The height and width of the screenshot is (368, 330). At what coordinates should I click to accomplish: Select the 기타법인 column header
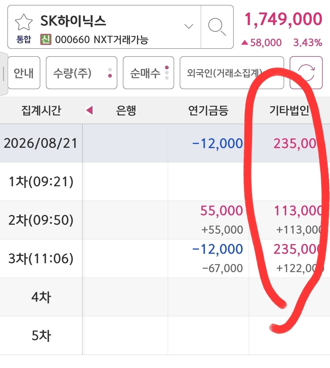tap(289, 110)
